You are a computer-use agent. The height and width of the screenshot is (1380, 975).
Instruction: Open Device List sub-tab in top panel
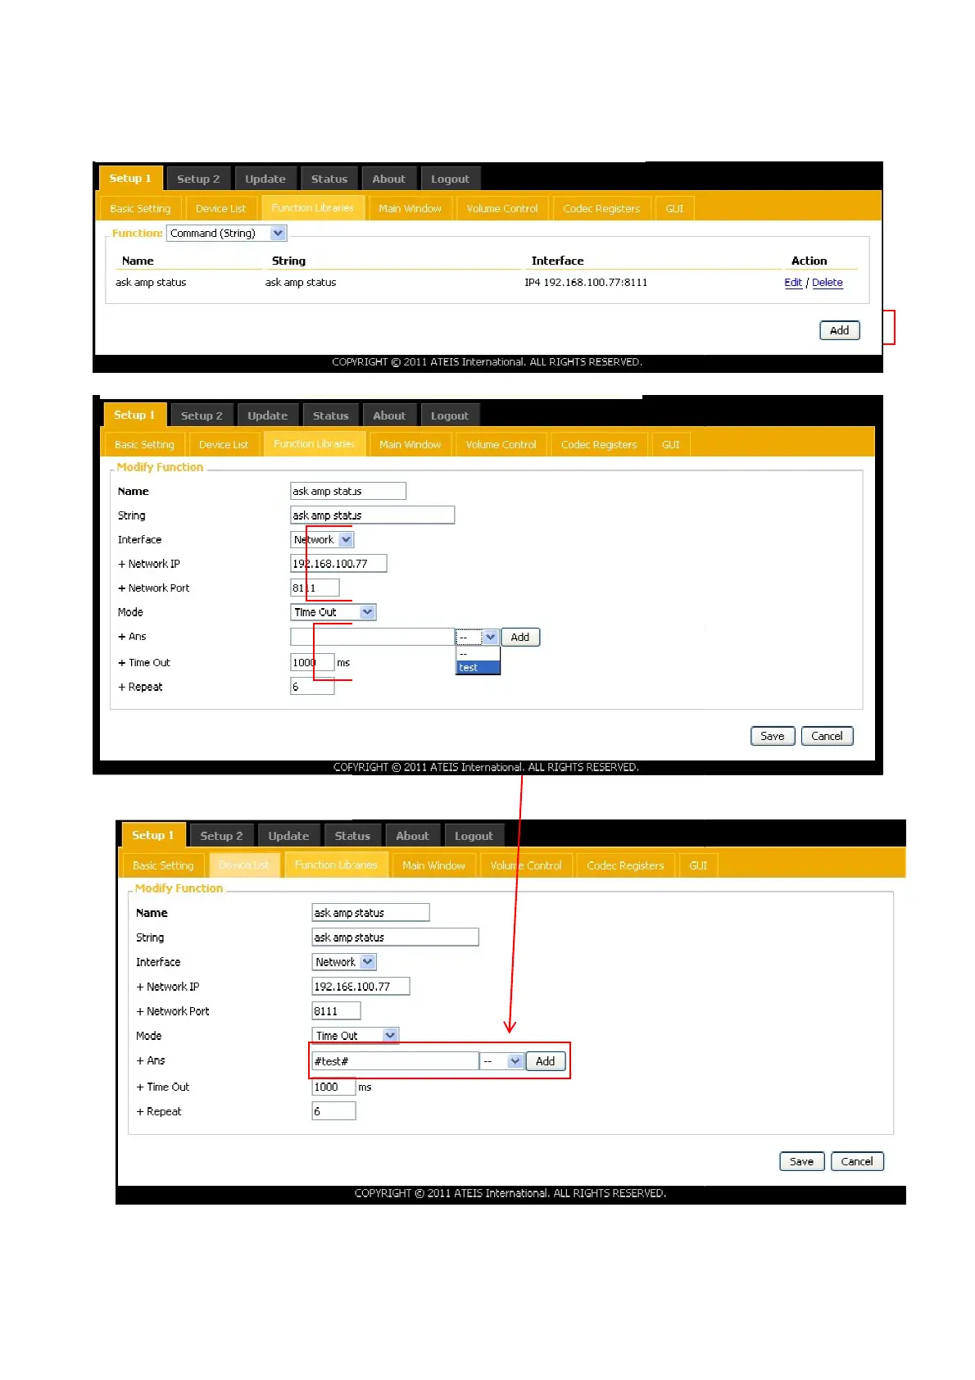220,208
